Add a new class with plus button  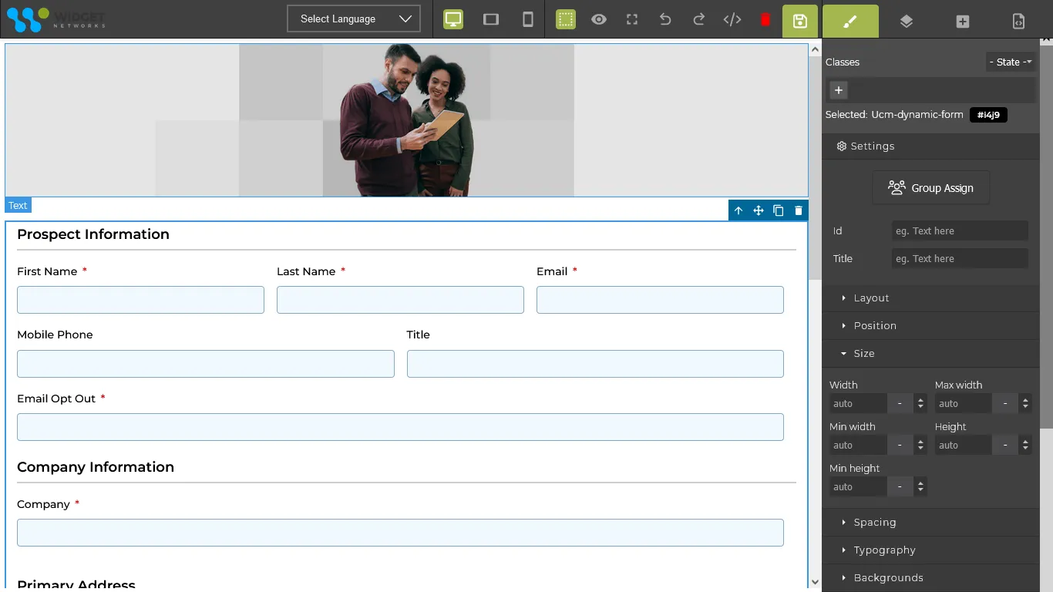click(839, 90)
